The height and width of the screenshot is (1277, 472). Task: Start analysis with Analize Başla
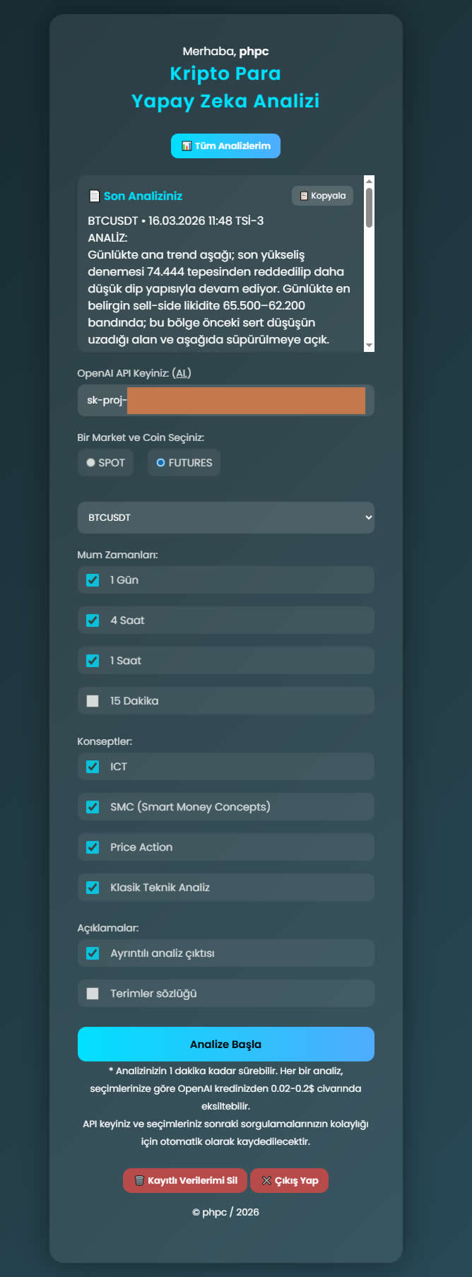[x=225, y=1044]
